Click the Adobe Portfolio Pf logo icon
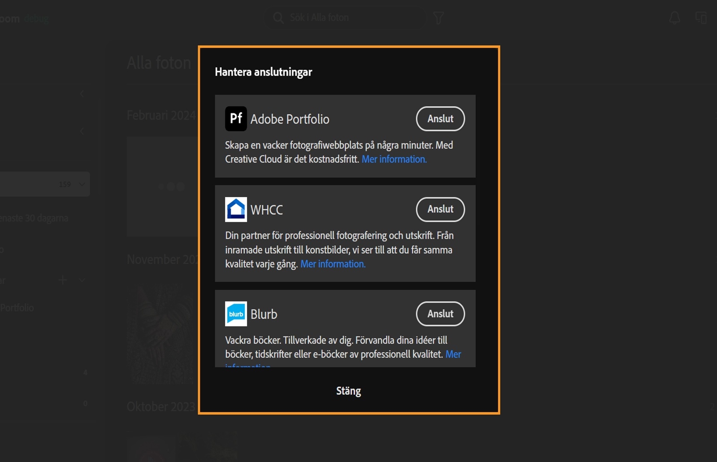This screenshot has width=717, height=462. coord(235,119)
